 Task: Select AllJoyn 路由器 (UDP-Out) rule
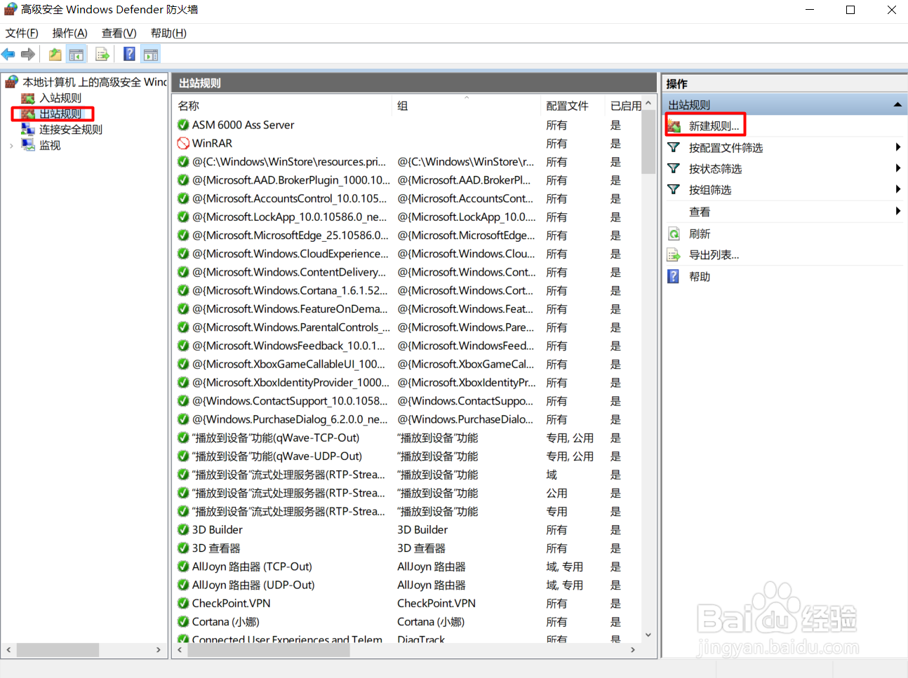point(407,585)
